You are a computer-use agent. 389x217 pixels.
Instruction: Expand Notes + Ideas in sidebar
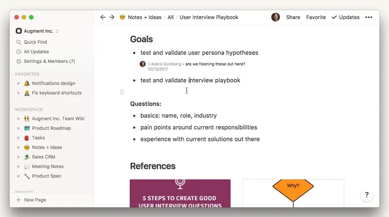click(x=18, y=147)
